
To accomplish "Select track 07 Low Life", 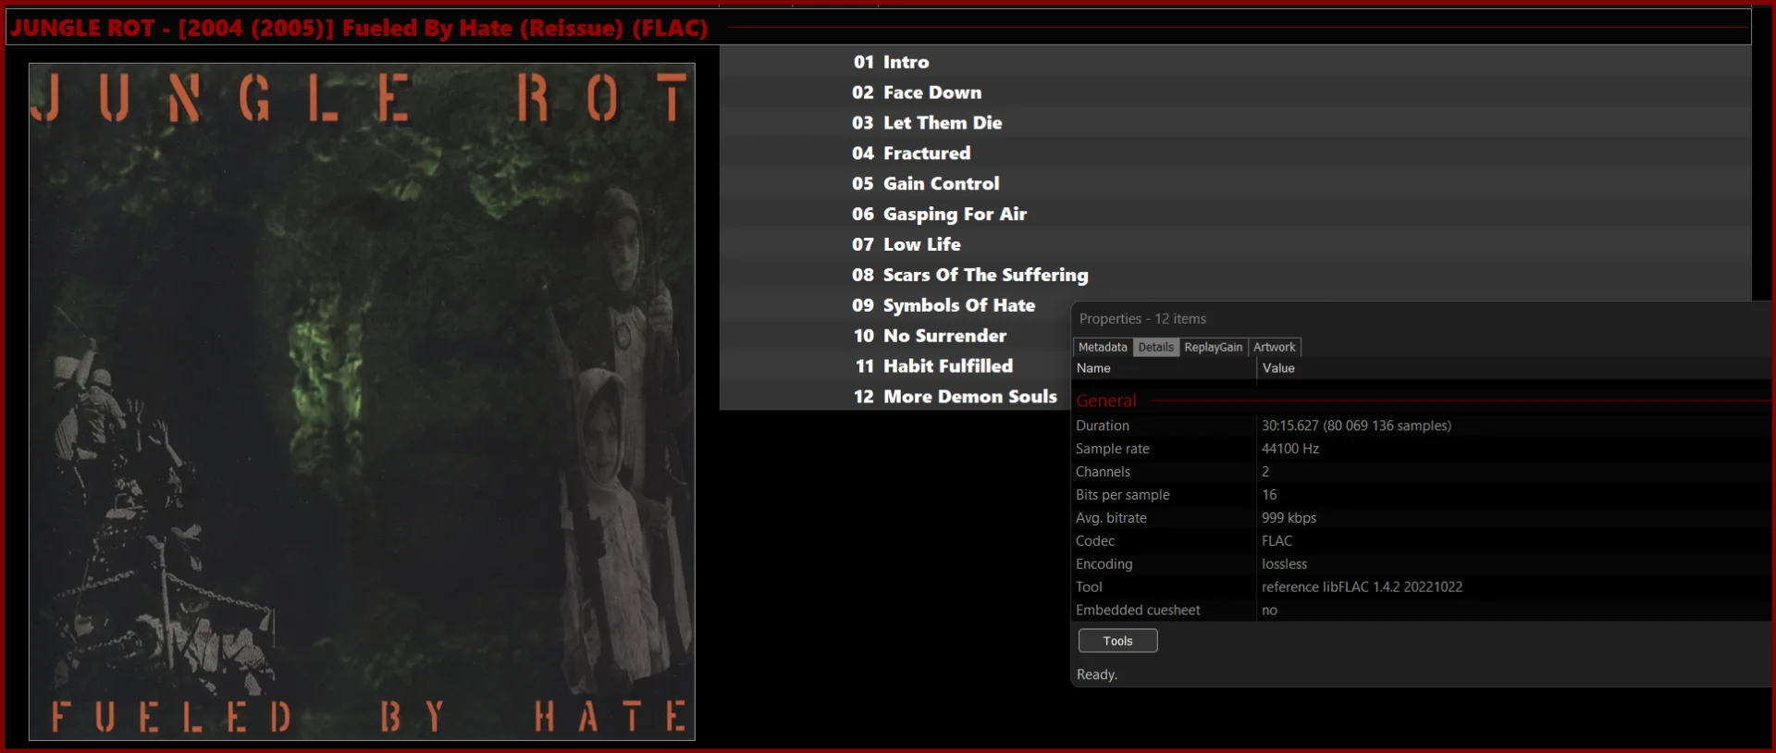I will 1235,244.
